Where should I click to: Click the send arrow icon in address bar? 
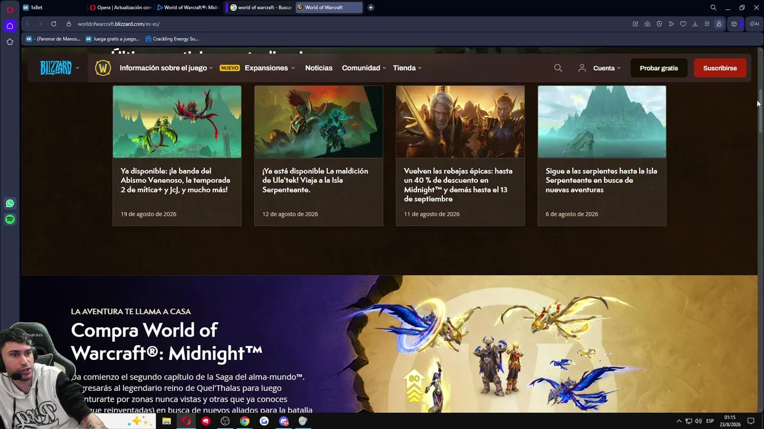(671, 24)
